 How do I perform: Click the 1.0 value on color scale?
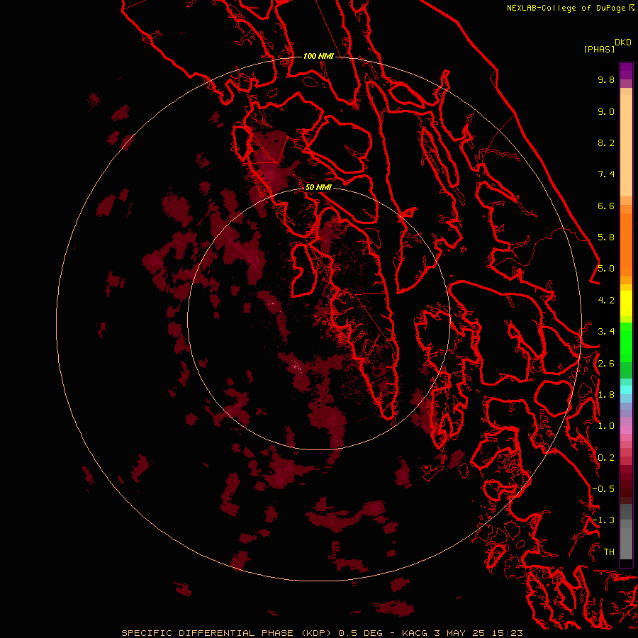point(606,426)
